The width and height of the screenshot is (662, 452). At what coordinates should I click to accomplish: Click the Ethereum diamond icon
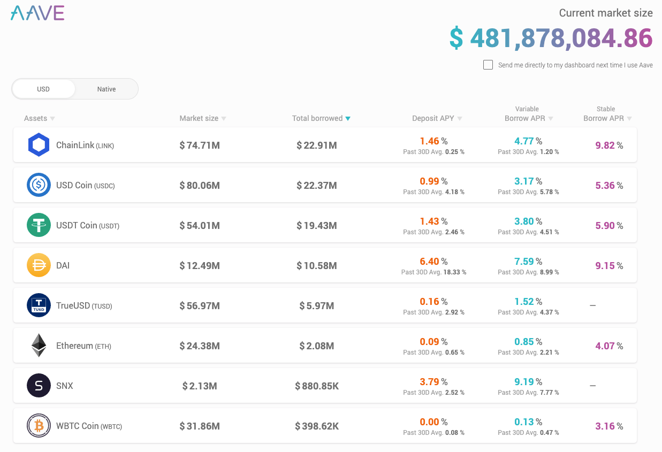[39, 346]
